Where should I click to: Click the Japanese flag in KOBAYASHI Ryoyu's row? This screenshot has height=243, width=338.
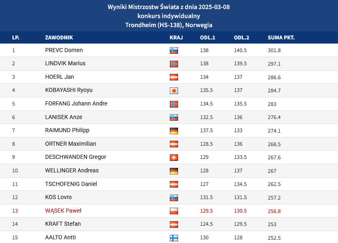[x=174, y=90]
